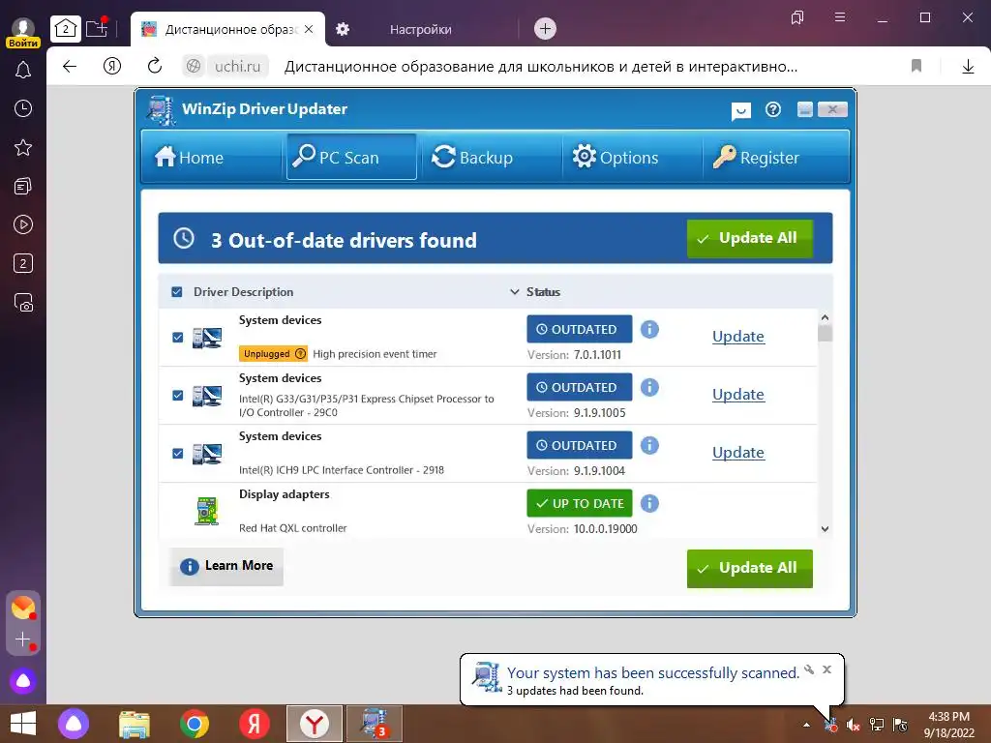Click the Learn More button
The width and height of the screenshot is (991, 743).
tap(226, 566)
